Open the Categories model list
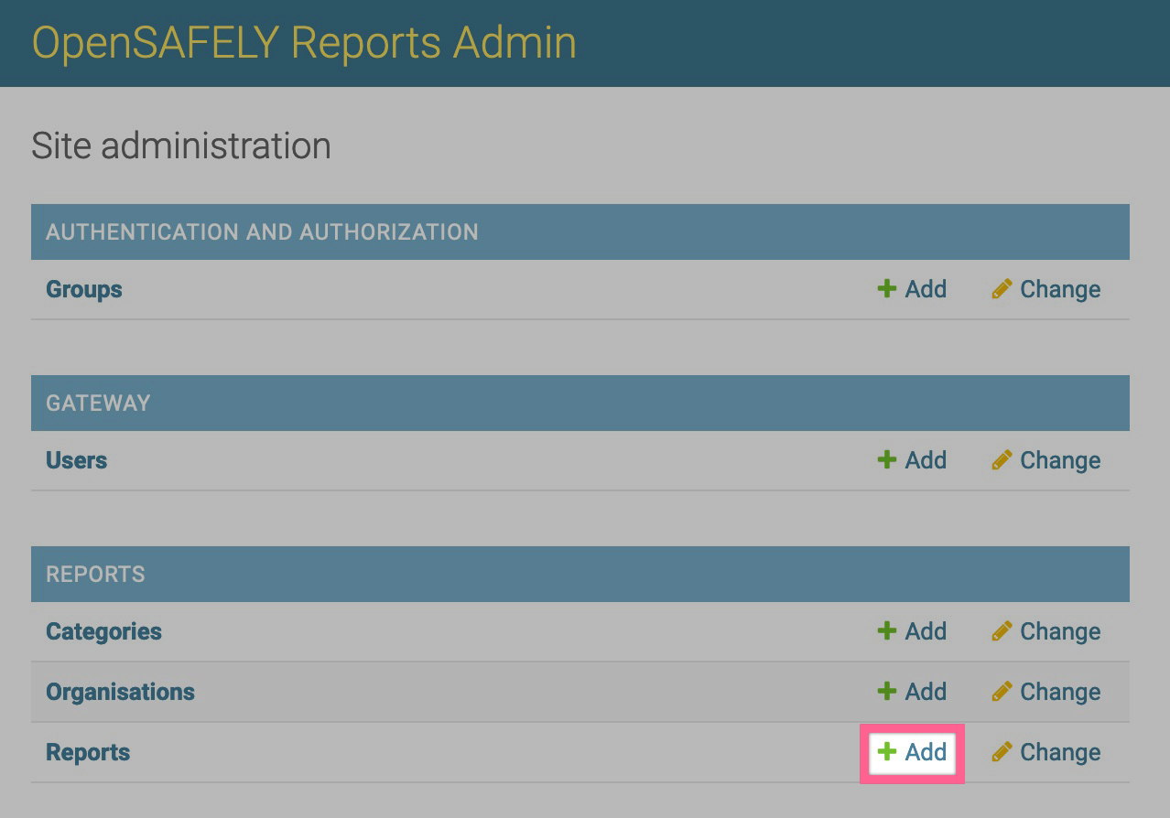This screenshot has height=818, width=1170. 103,631
